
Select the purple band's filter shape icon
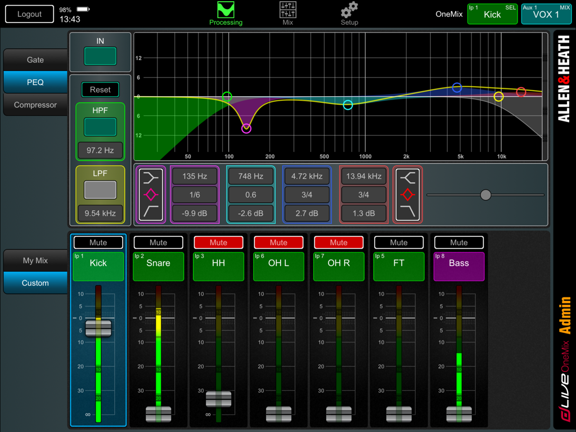(x=151, y=194)
